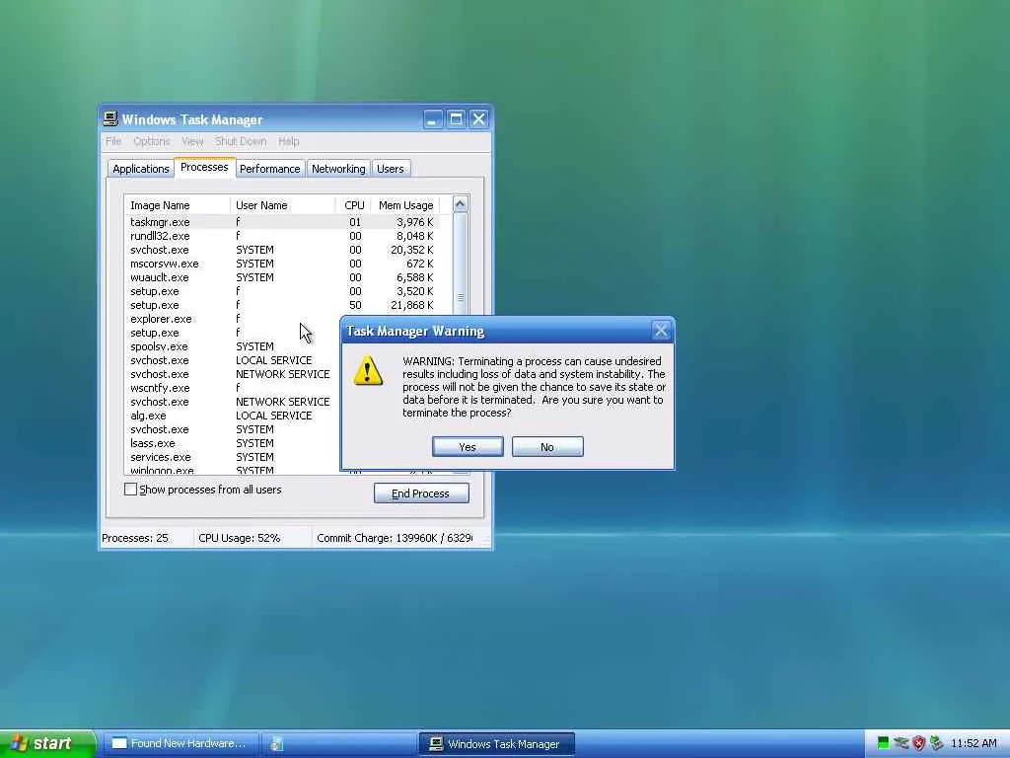The height and width of the screenshot is (758, 1010).
Task: Select the wscntfy.exe process
Action: tap(232, 388)
